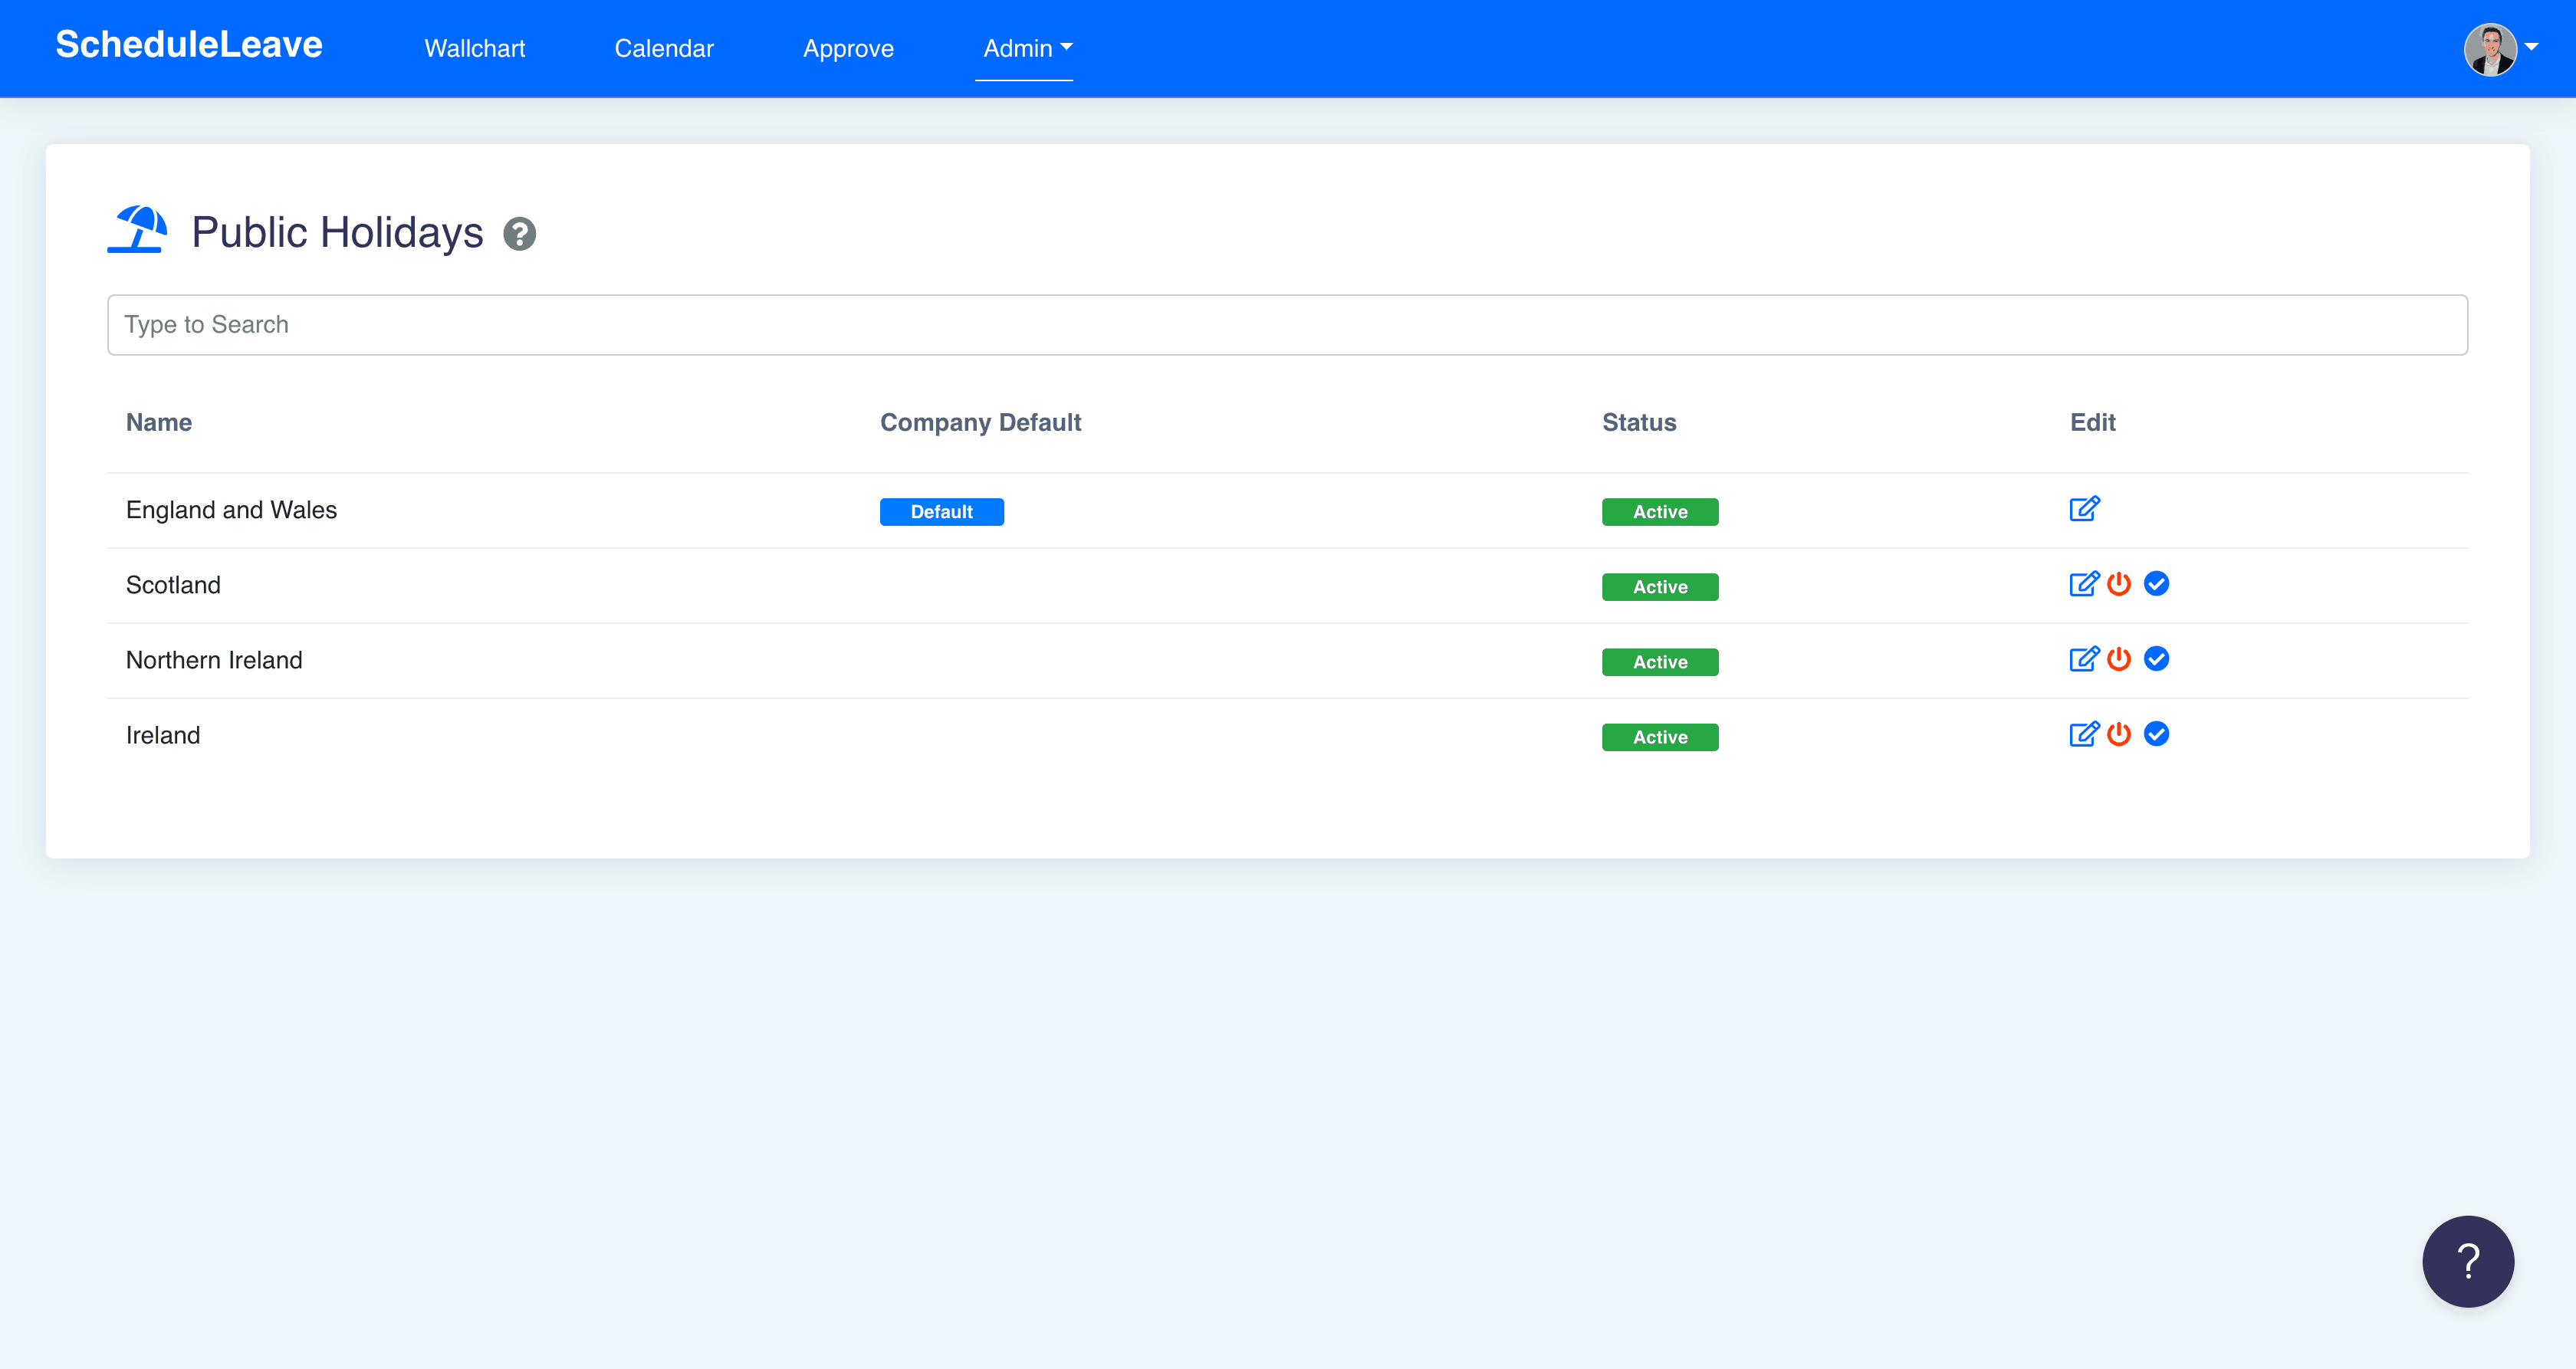Expand the Admin dropdown menu
2576x1369 pixels.
(x=1026, y=48)
